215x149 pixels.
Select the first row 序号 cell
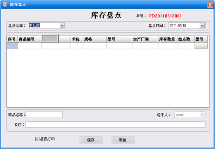12,46
